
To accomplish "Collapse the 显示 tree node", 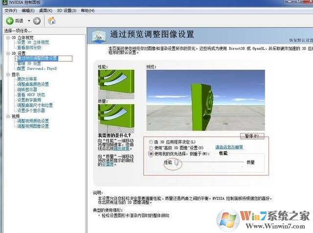I will pos(8,75).
